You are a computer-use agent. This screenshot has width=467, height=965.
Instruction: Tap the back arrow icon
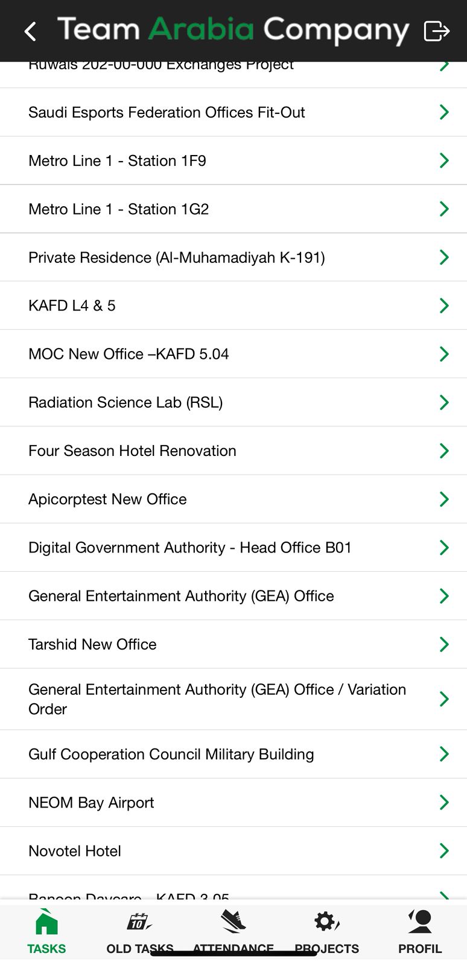[31, 31]
